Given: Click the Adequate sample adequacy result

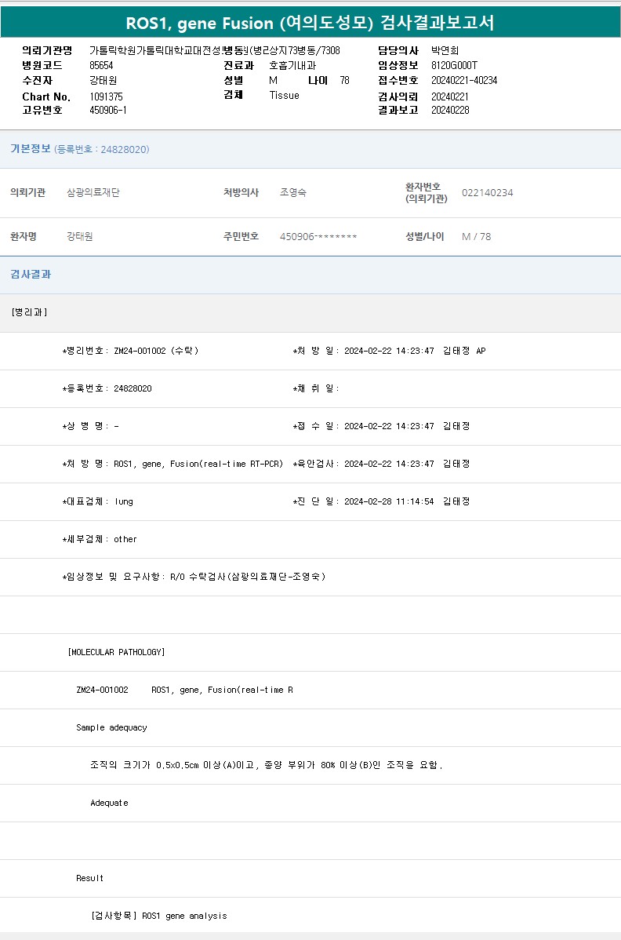Looking at the screenshot, I should (x=109, y=803).
